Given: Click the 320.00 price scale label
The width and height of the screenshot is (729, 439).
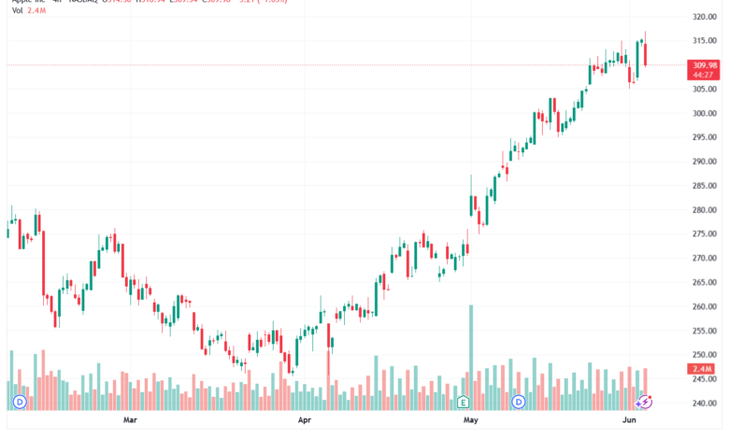Looking at the screenshot, I should pos(705,17).
